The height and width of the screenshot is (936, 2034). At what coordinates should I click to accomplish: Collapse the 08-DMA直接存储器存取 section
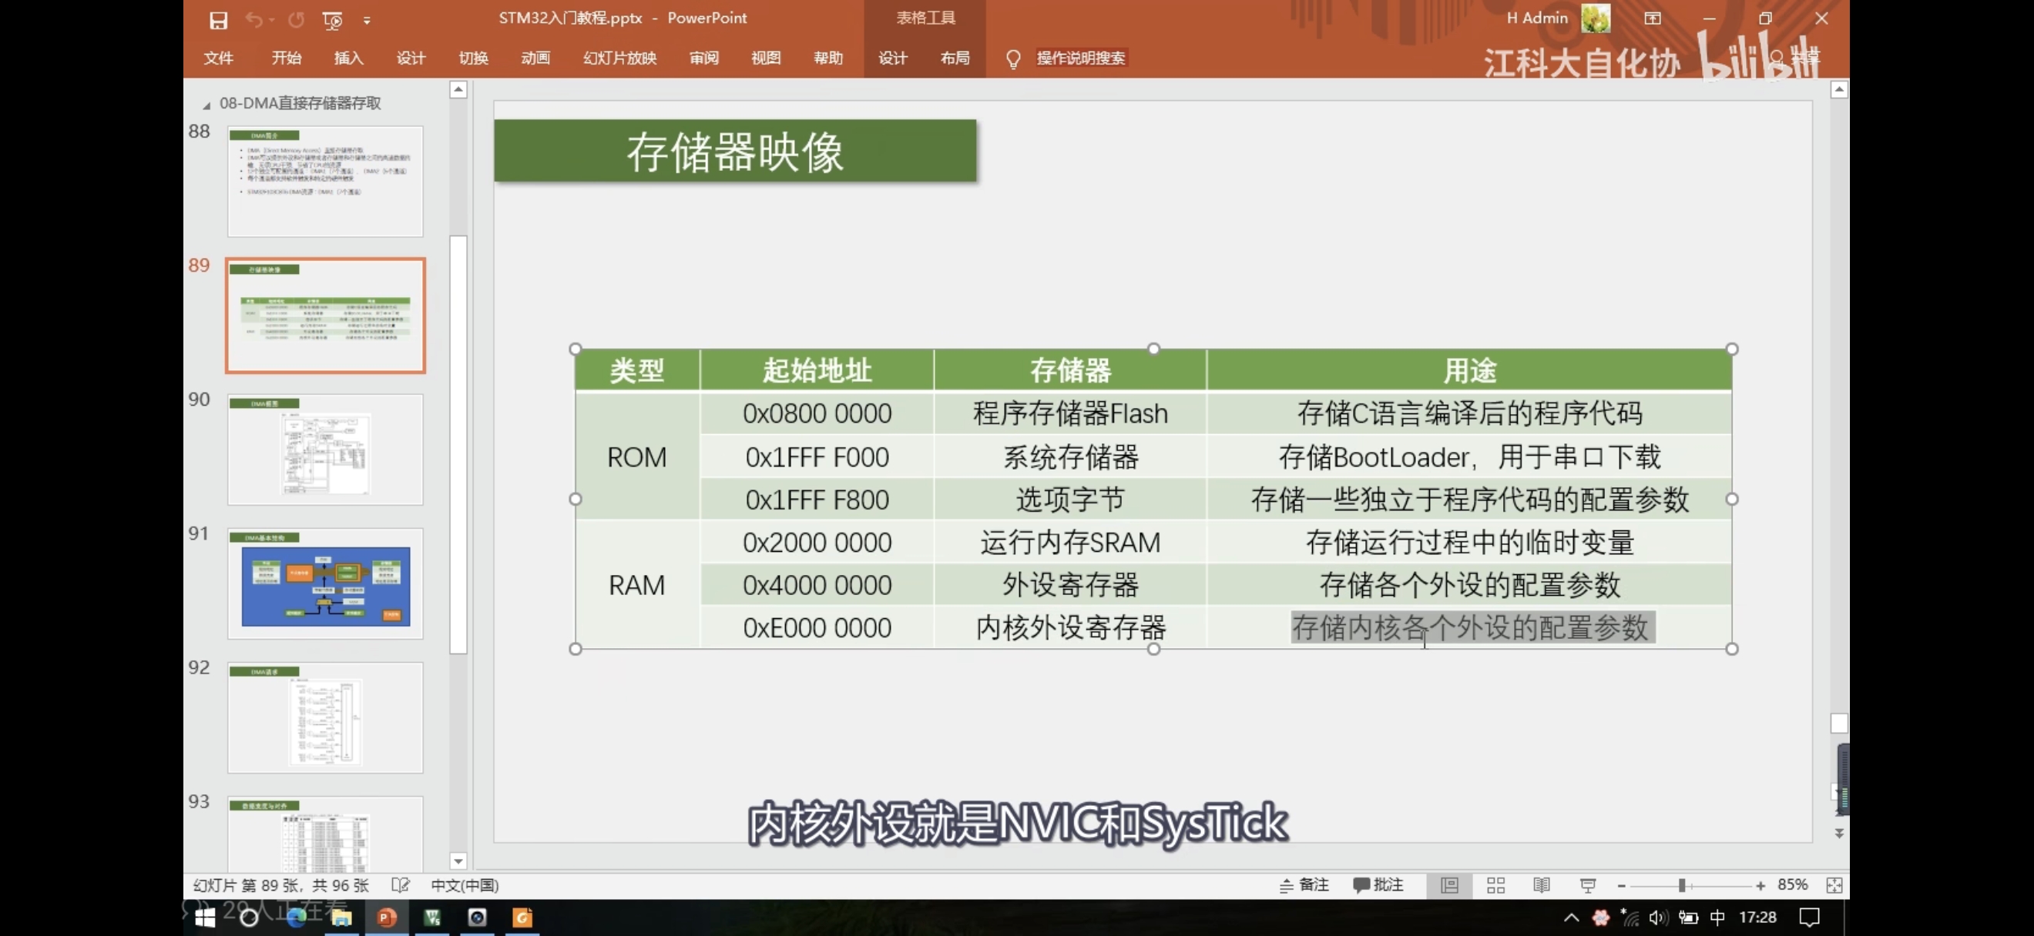[x=207, y=105]
